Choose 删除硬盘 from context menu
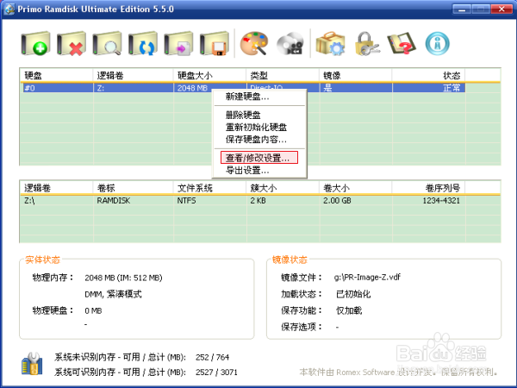 pyautogui.click(x=243, y=116)
